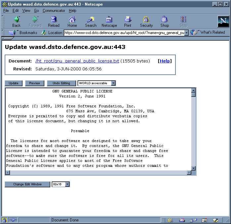This screenshot has height=224, width=231.
Task: Click the Update button
Action: 14,83
